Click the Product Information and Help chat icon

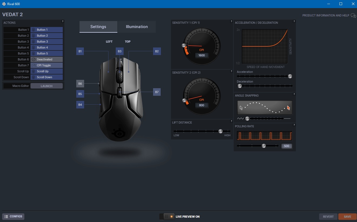(x=353, y=16)
